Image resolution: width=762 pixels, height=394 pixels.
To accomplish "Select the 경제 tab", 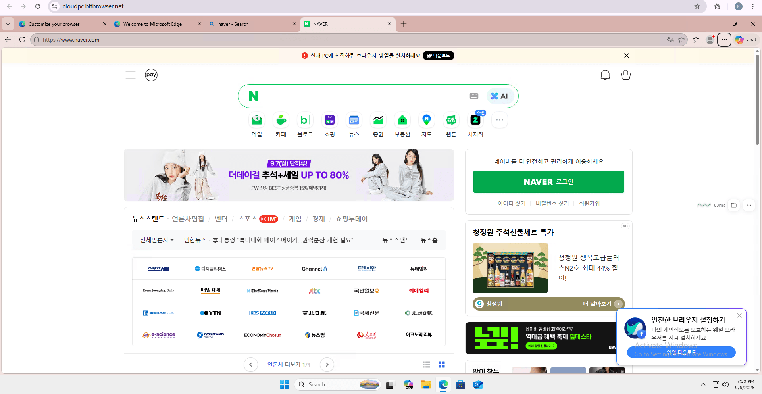I will 319,219.
